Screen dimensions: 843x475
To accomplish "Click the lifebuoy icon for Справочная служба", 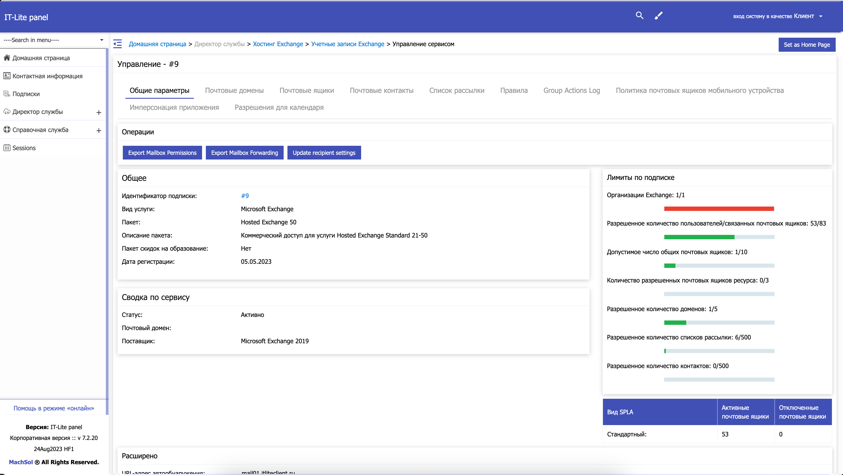I will click(x=7, y=129).
